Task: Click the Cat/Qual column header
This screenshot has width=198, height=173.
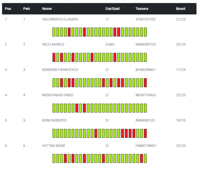Action: click(x=112, y=9)
